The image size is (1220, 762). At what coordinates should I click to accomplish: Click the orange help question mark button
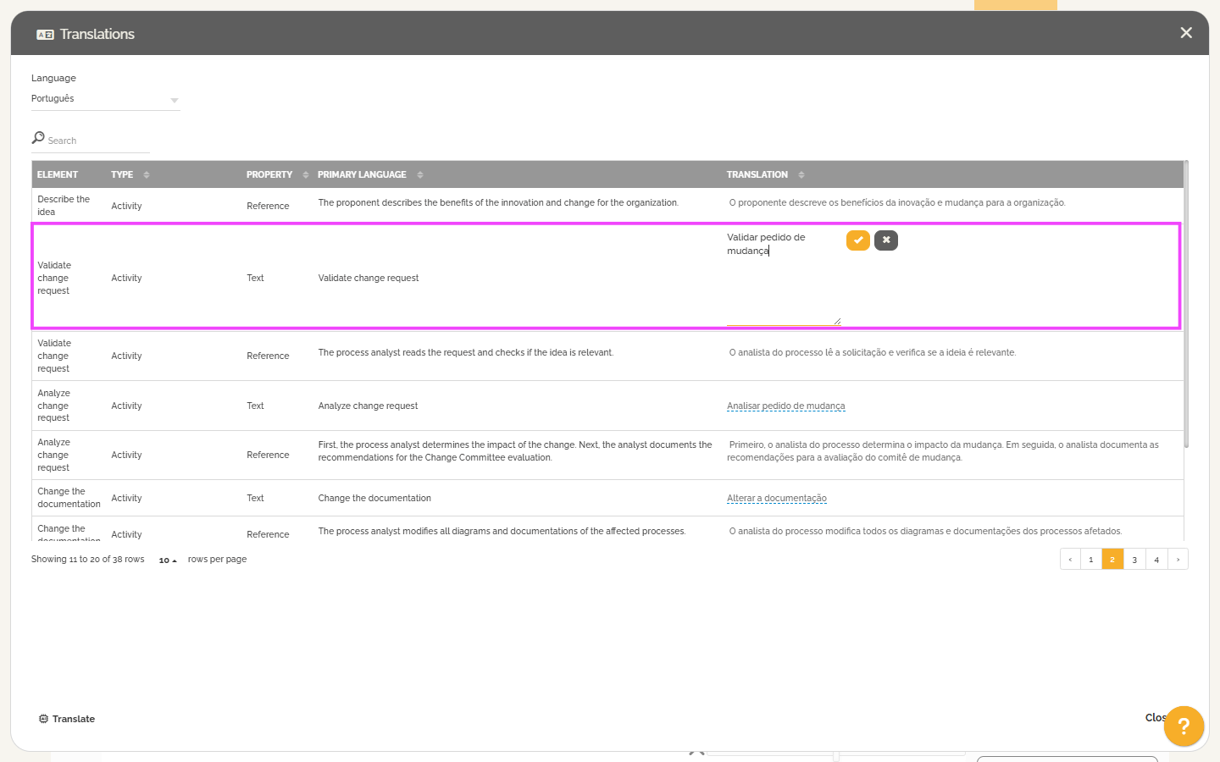1184,726
